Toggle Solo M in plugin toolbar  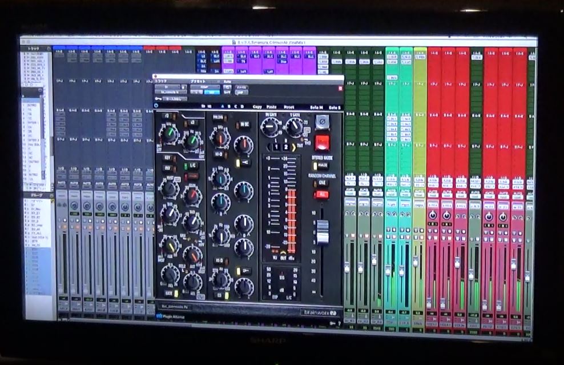pos(316,107)
